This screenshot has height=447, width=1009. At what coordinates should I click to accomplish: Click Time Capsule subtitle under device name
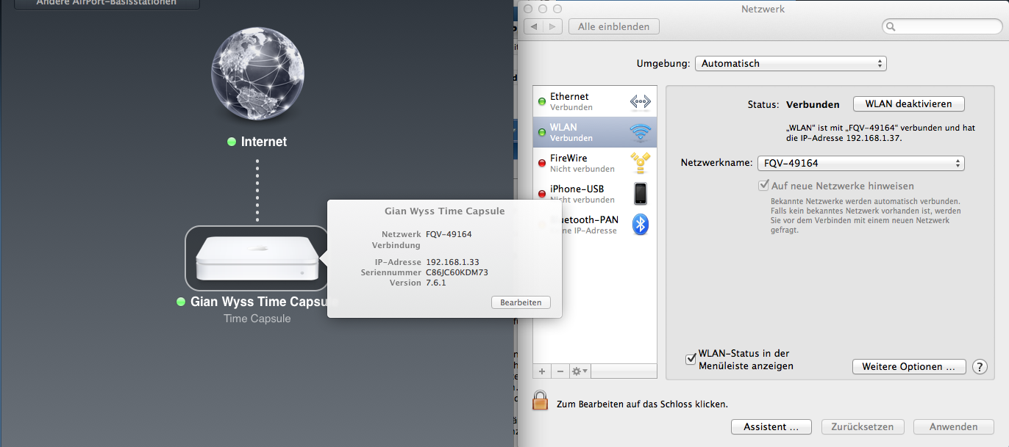[x=257, y=319]
